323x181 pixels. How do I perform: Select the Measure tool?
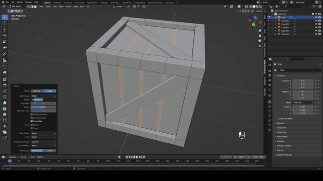5,60
